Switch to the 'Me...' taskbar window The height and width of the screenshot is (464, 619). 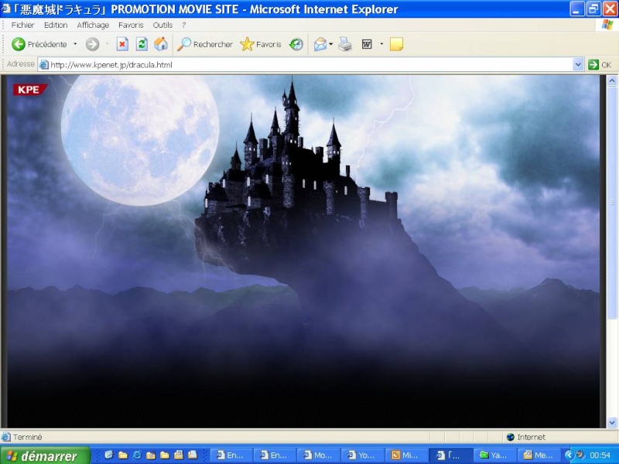[537, 455]
